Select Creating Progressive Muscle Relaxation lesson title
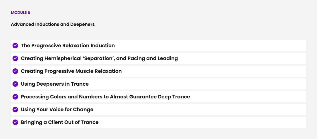The width and height of the screenshot is (317, 139). pyautogui.click(x=71, y=71)
